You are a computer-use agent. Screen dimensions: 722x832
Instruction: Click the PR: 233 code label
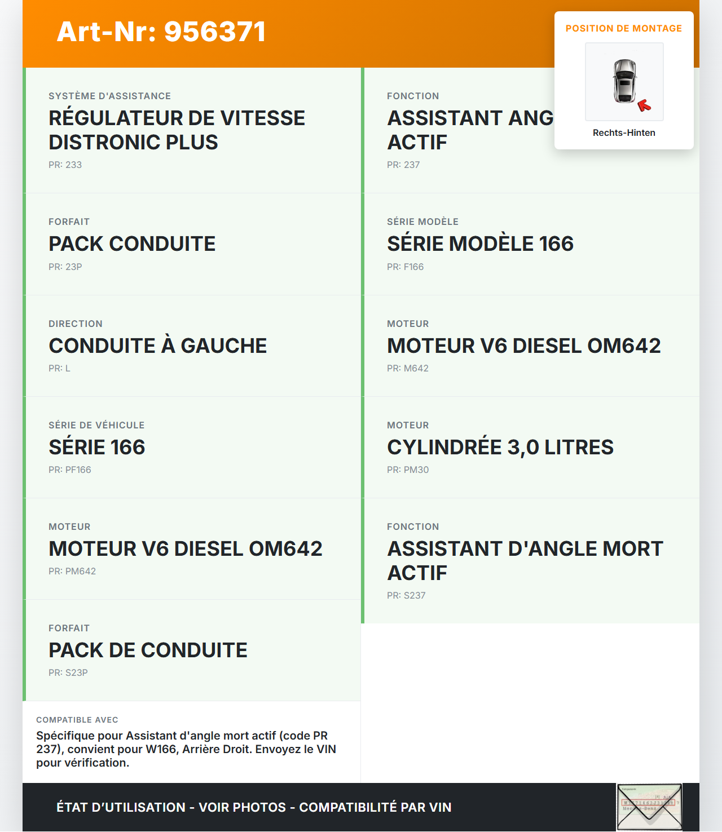coord(65,165)
